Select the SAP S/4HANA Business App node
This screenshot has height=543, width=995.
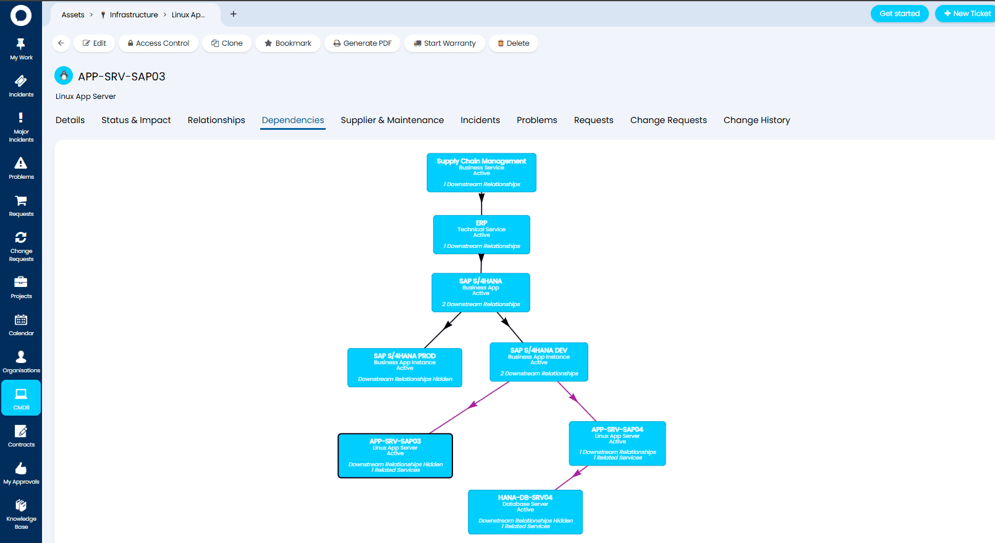(481, 293)
